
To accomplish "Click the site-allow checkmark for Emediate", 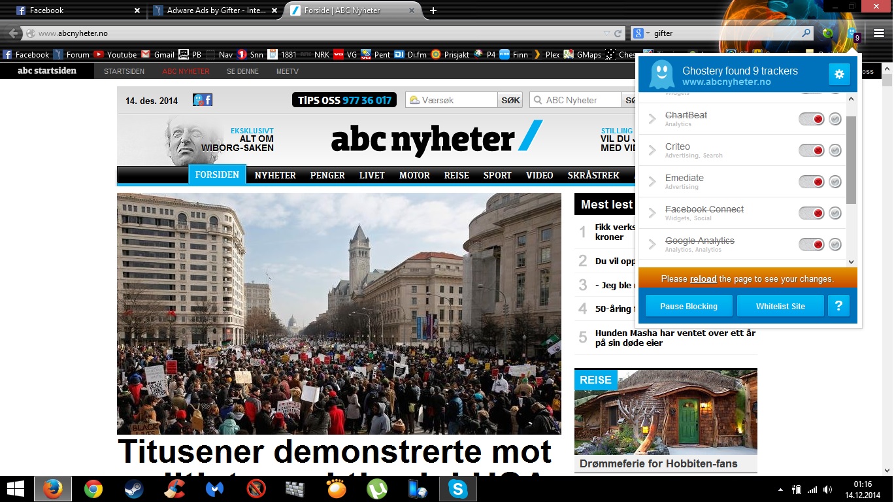I will (x=835, y=182).
